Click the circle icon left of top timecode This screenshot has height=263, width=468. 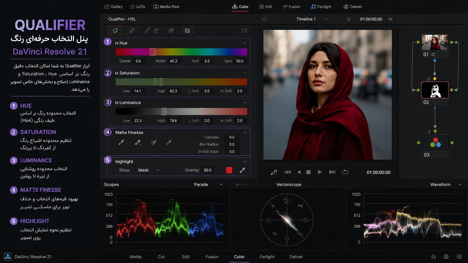point(348,19)
